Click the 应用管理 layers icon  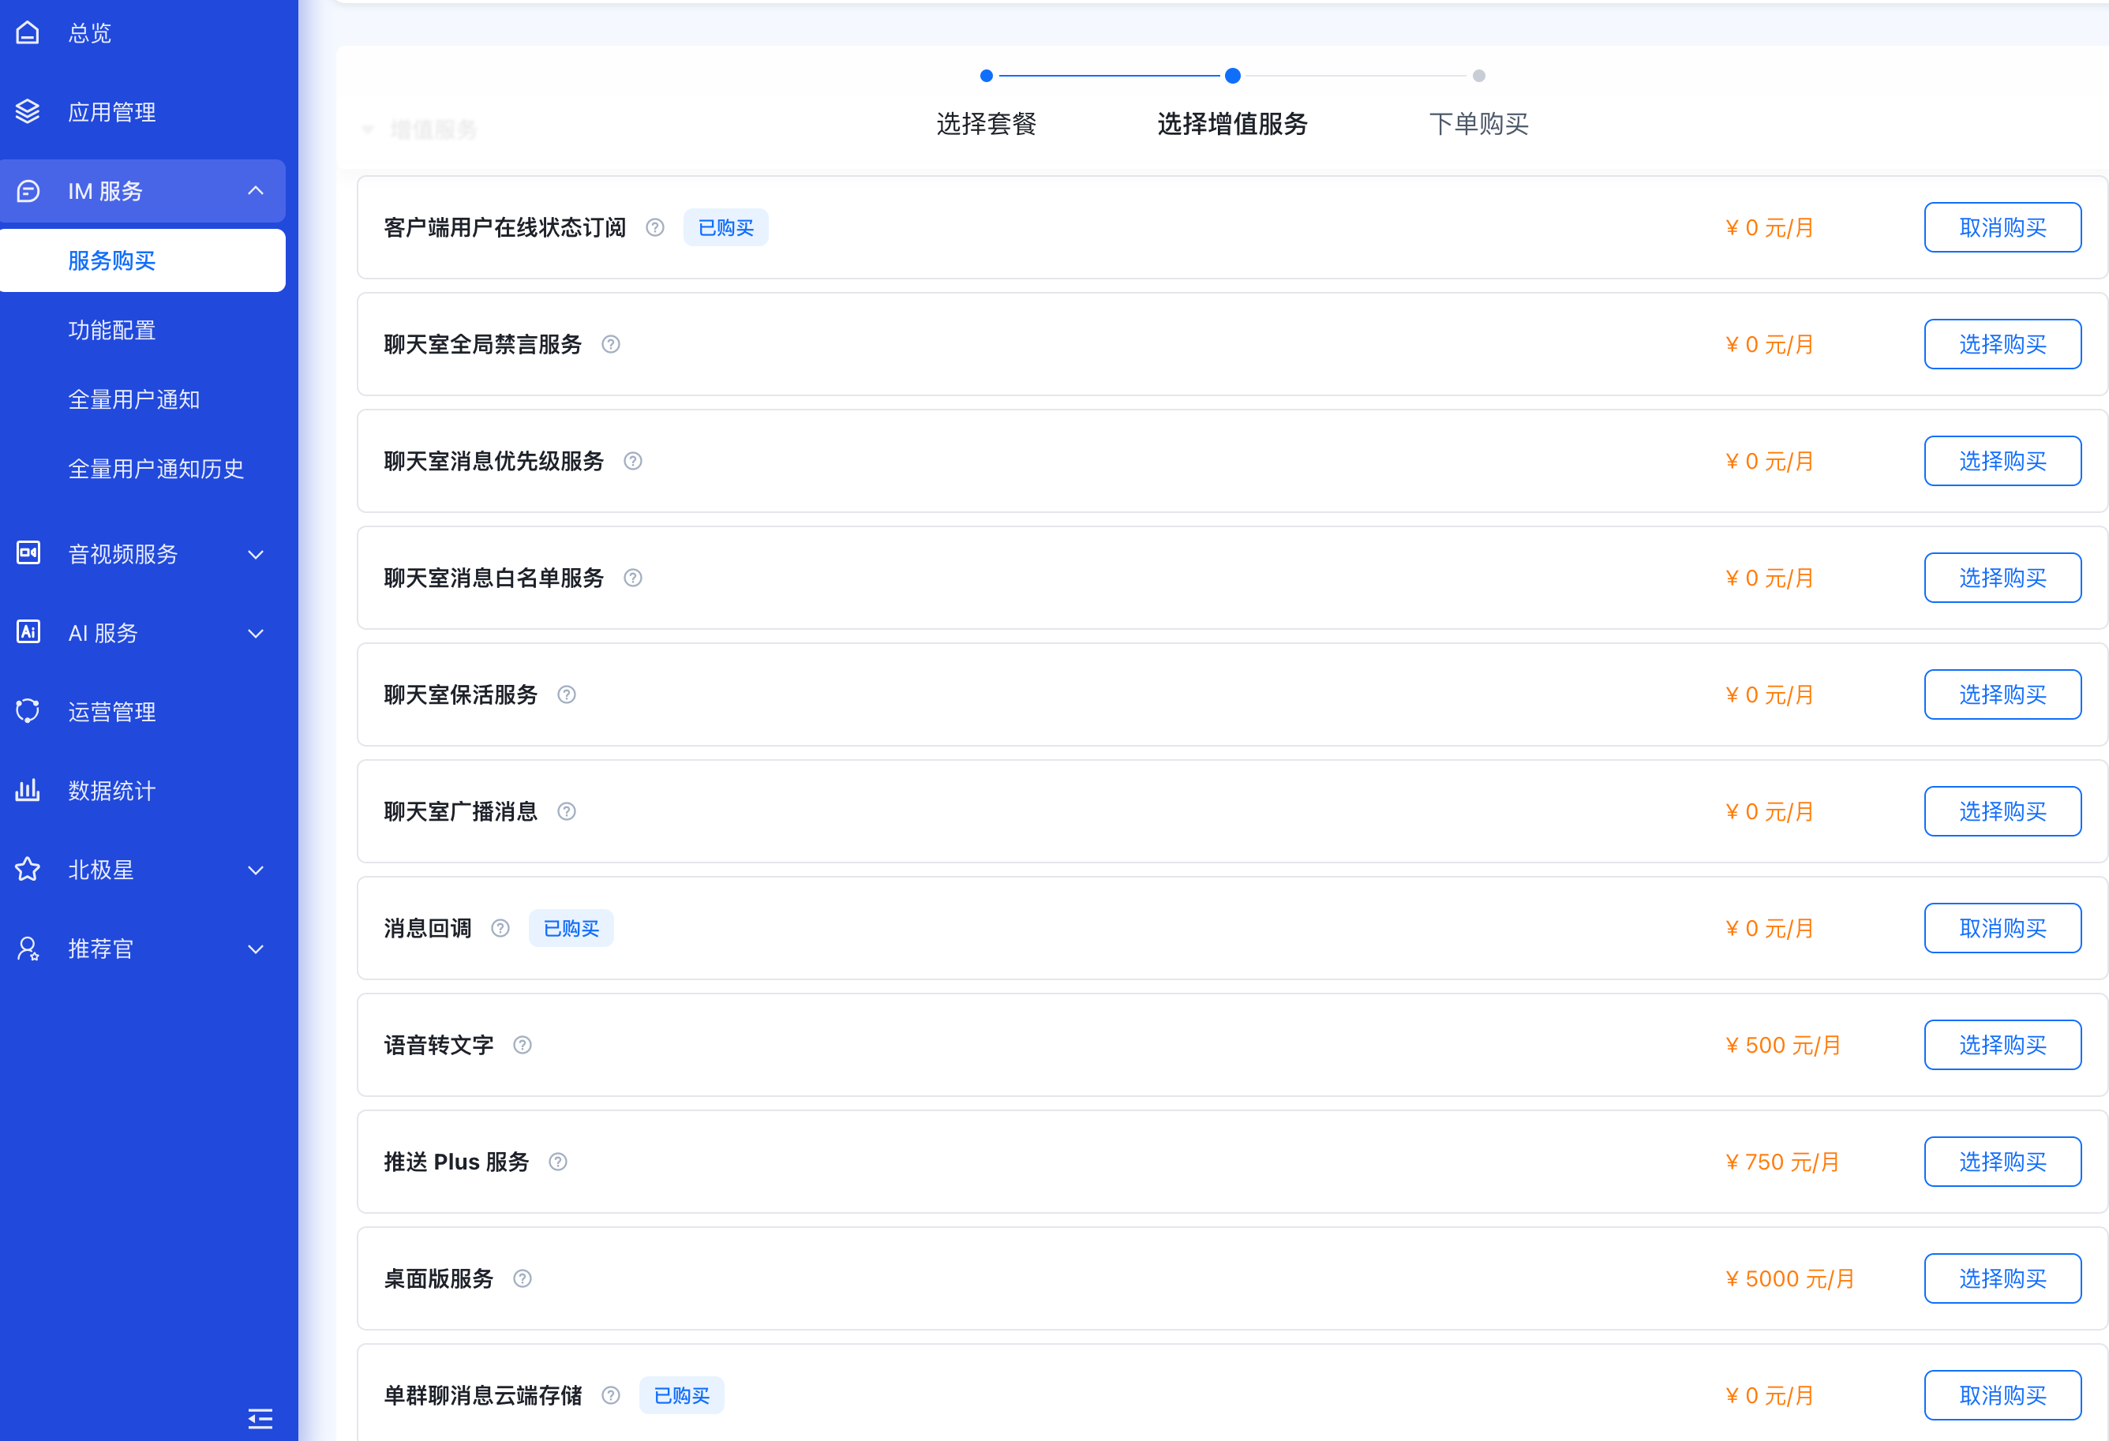click(28, 111)
